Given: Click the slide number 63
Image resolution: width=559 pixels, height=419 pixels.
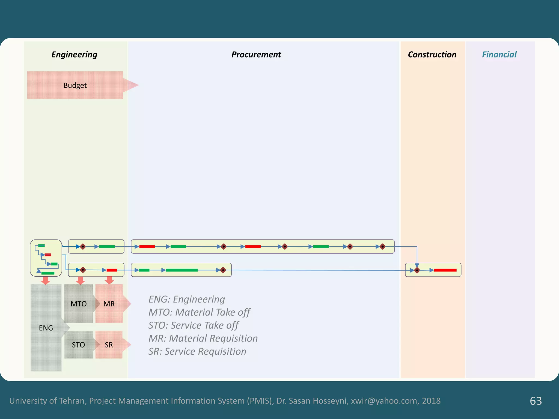Looking at the screenshot, I should [536, 401].
